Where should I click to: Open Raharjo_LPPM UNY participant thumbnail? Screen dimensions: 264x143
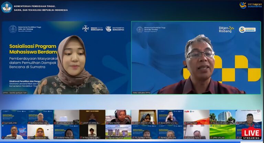(170, 132)
